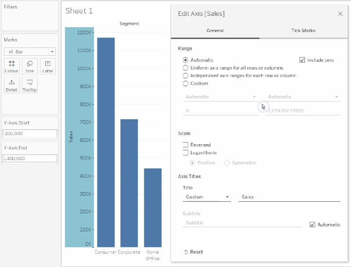The image size is (351, 267).
Task: Click the Y-Axis End input field
Action: pyautogui.click(x=29, y=158)
